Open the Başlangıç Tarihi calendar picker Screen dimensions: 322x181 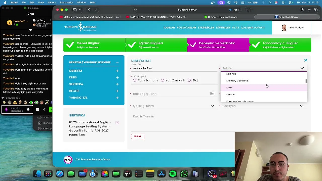tap(212, 94)
